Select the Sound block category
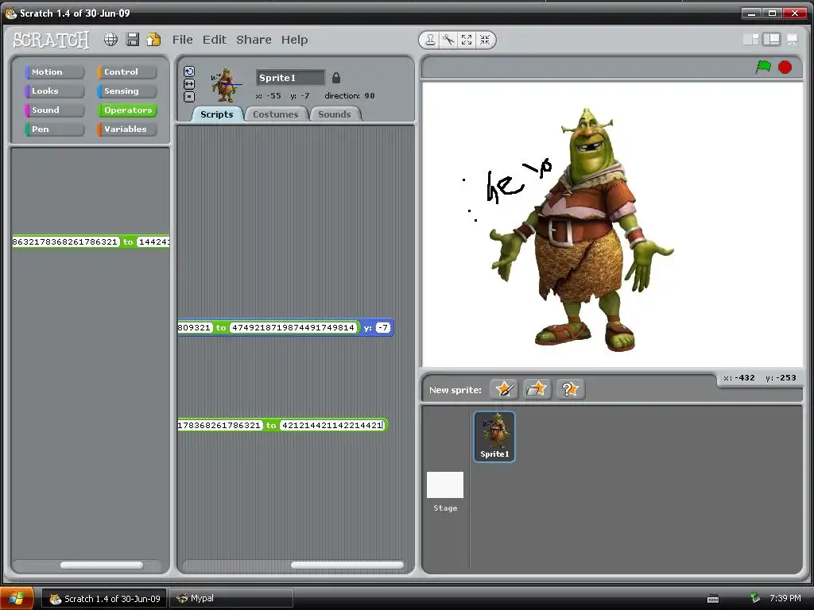 coord(54,110)
